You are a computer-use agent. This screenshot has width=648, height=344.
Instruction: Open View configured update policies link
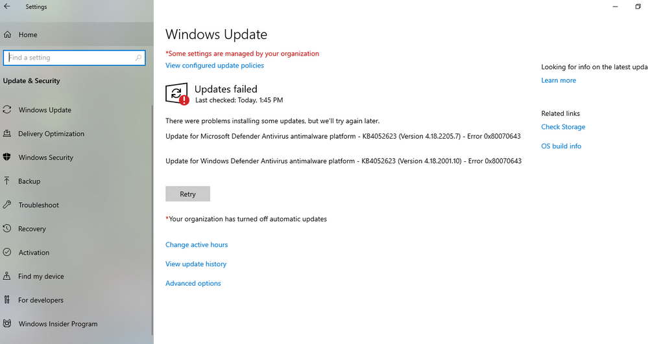coord(215,65)
